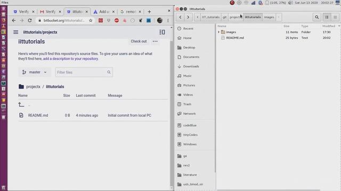Screen dimensions: 341x191
Task: Toggle the Bitbucket right sidebar panel icon
Action: point(162,32)
